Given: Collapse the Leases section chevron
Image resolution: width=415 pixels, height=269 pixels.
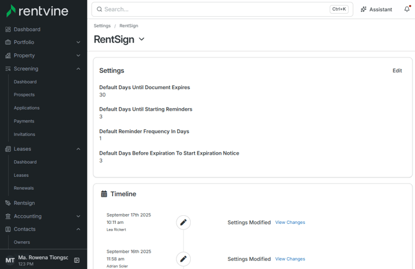Looking at the screenshot, I should [78, 149].
